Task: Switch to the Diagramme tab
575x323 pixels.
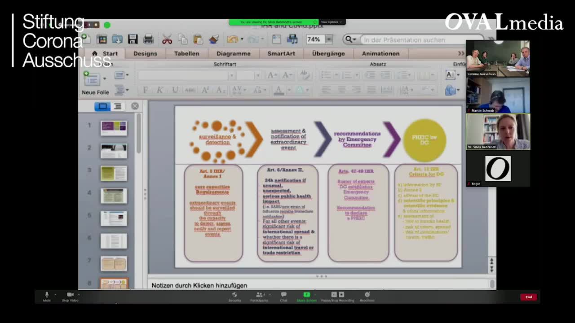Action: (x=233, y=53)
